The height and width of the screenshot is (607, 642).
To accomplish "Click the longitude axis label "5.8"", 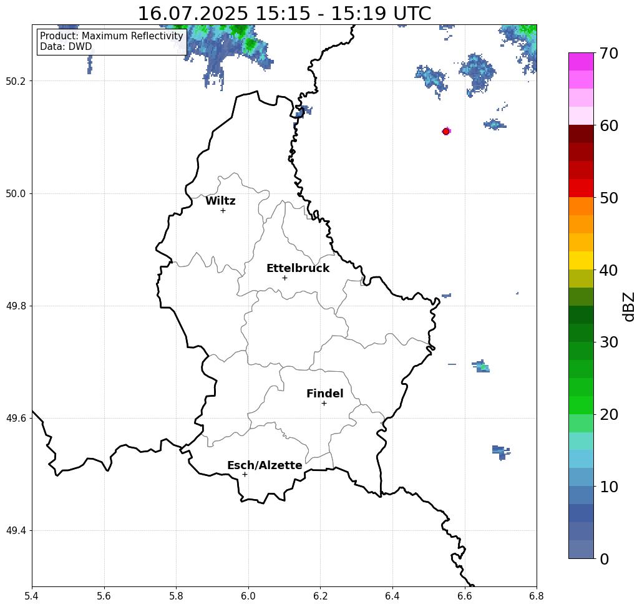I will (x=176, y=596).
